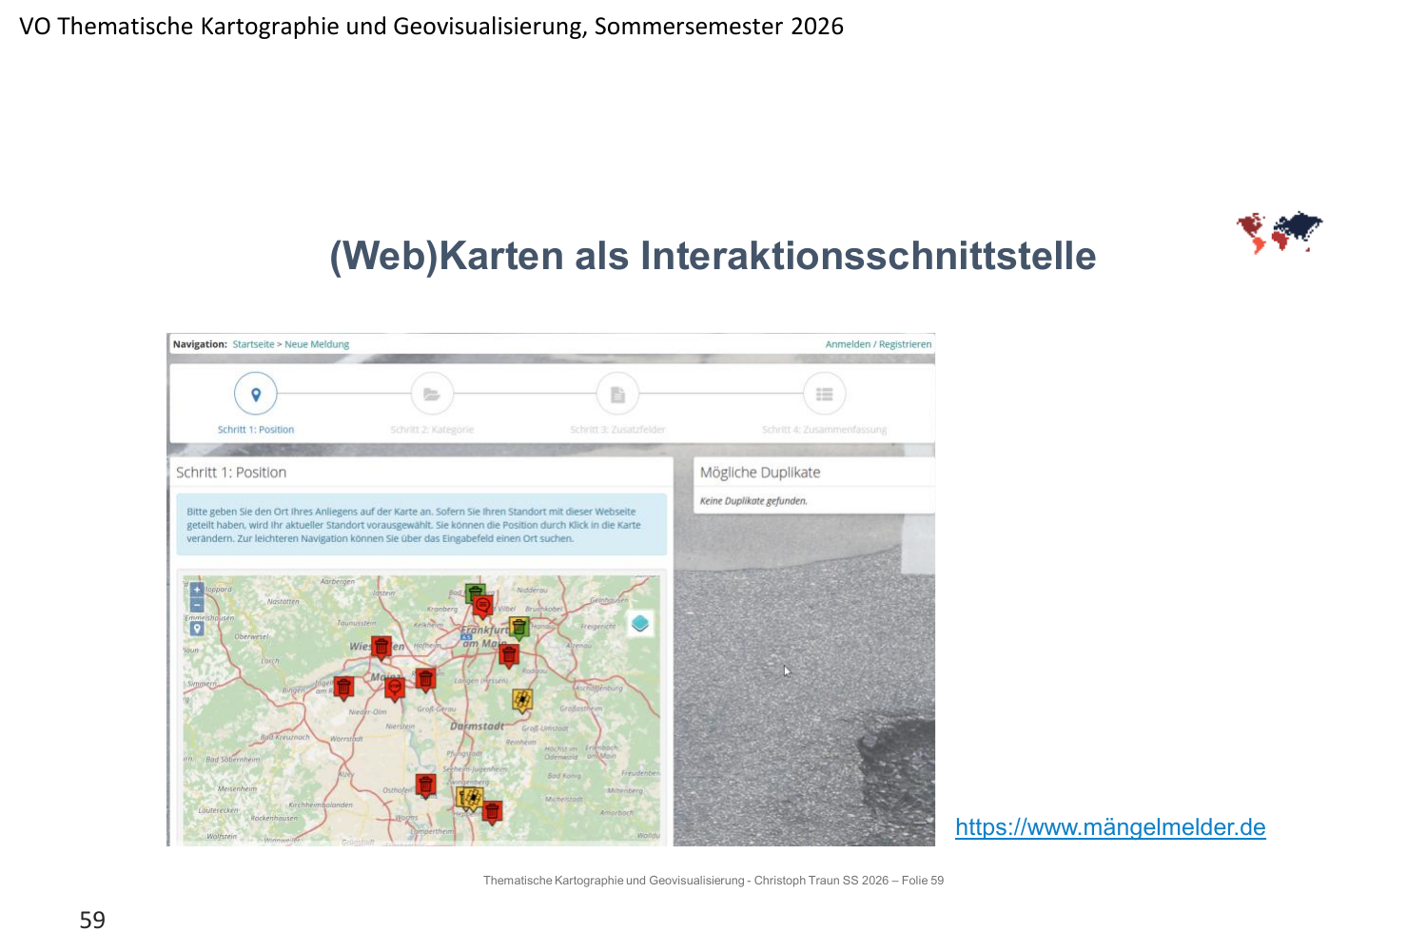Open the mängelmelder.de hyperlink

pos(1110,827)
